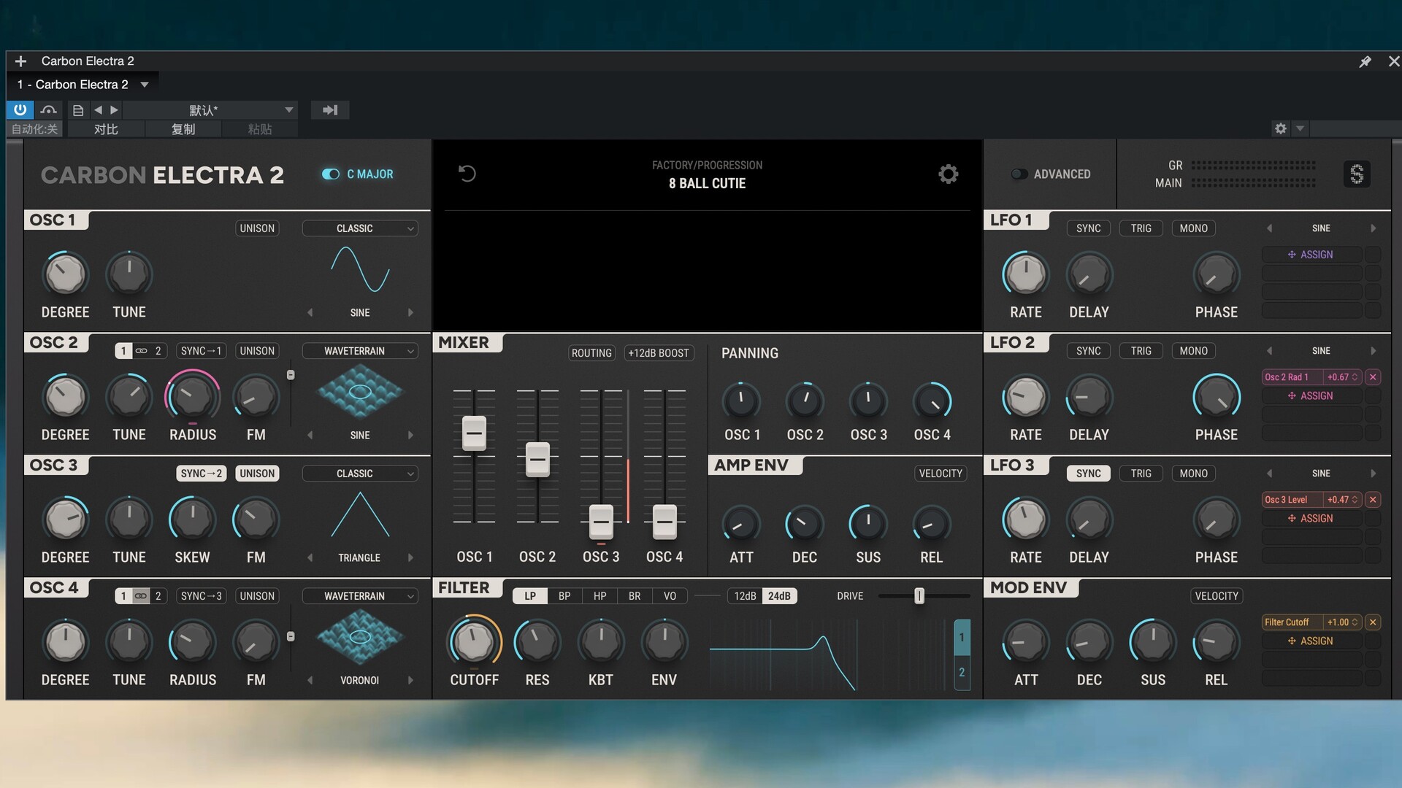This screenshot has width=1402, height=788.
Task: Click the plugin power bypass icon
Action: pyautogui.click(x=20, y=109)
